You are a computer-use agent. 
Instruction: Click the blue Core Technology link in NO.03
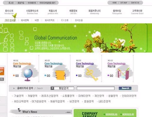tap(85, 63)
